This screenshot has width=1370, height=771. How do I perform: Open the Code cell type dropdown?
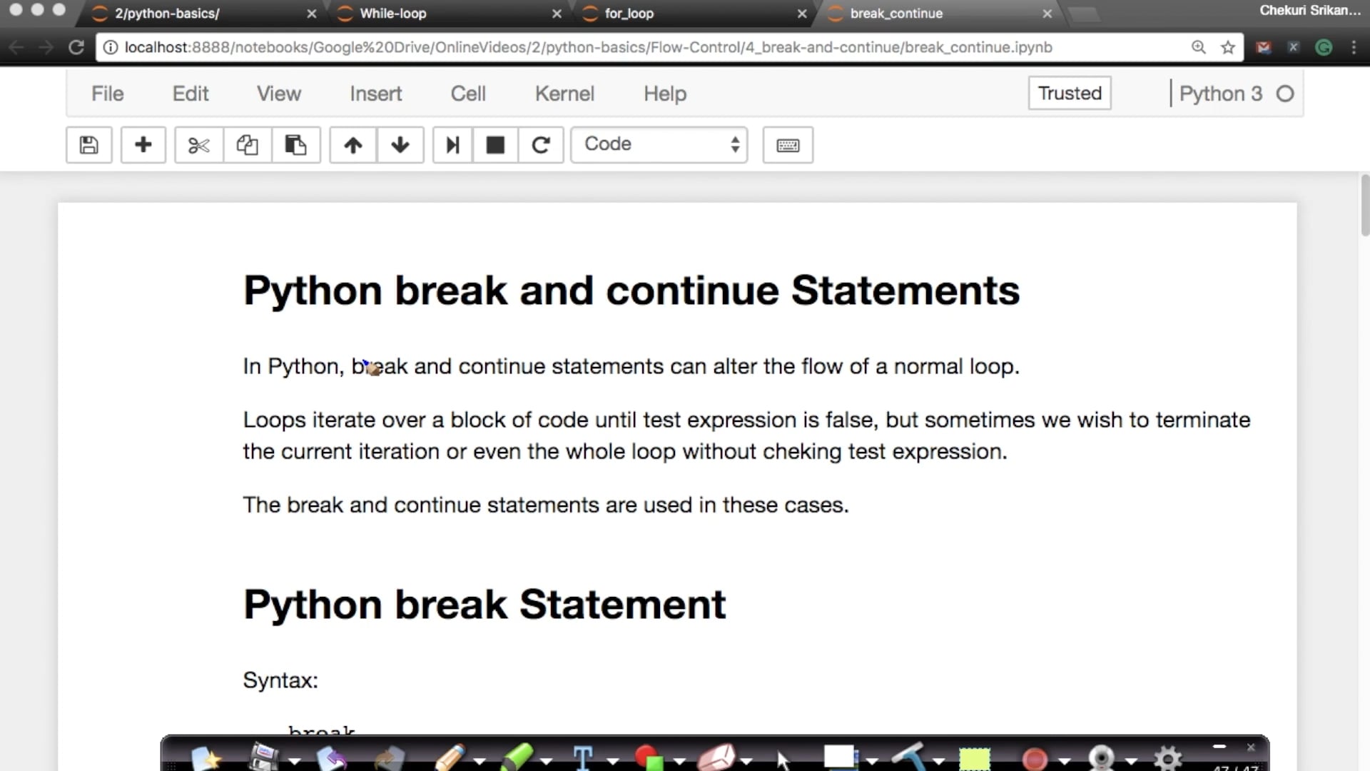[659, 145]
